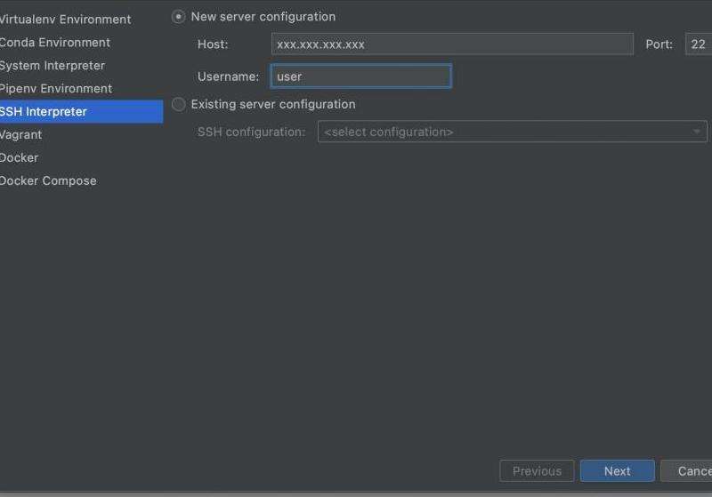Pick the Docker interpreter type

tap(19, 157)
